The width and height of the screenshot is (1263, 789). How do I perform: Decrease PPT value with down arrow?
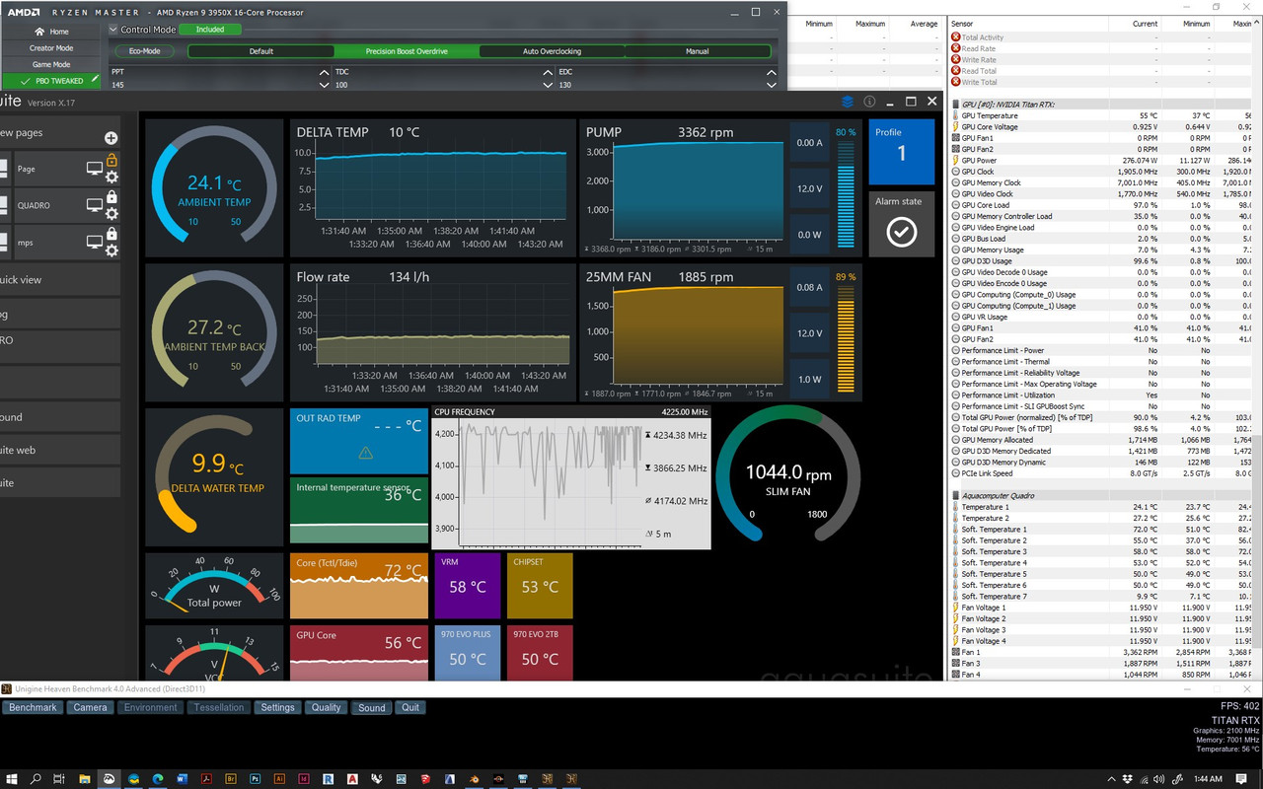click(x=325, y=85)
